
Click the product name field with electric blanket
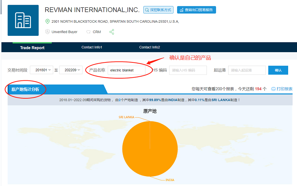coord(127,70)
